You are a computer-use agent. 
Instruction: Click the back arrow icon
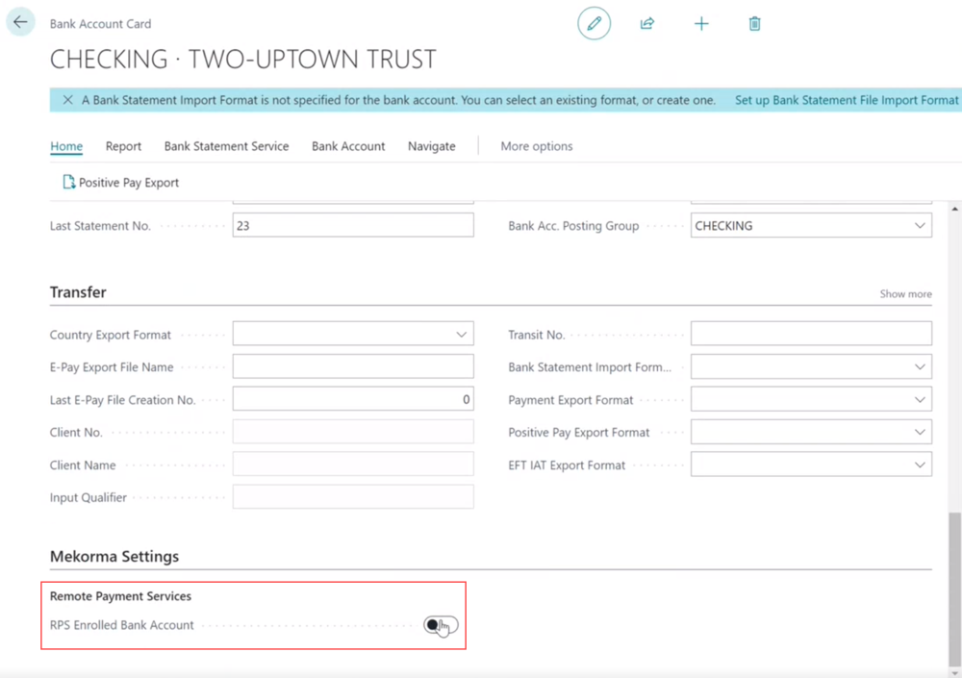pos(20,21)
